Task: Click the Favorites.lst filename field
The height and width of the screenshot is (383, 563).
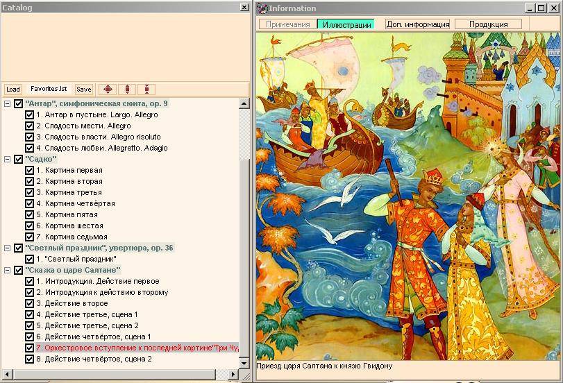Action: [x=49, y=89]
